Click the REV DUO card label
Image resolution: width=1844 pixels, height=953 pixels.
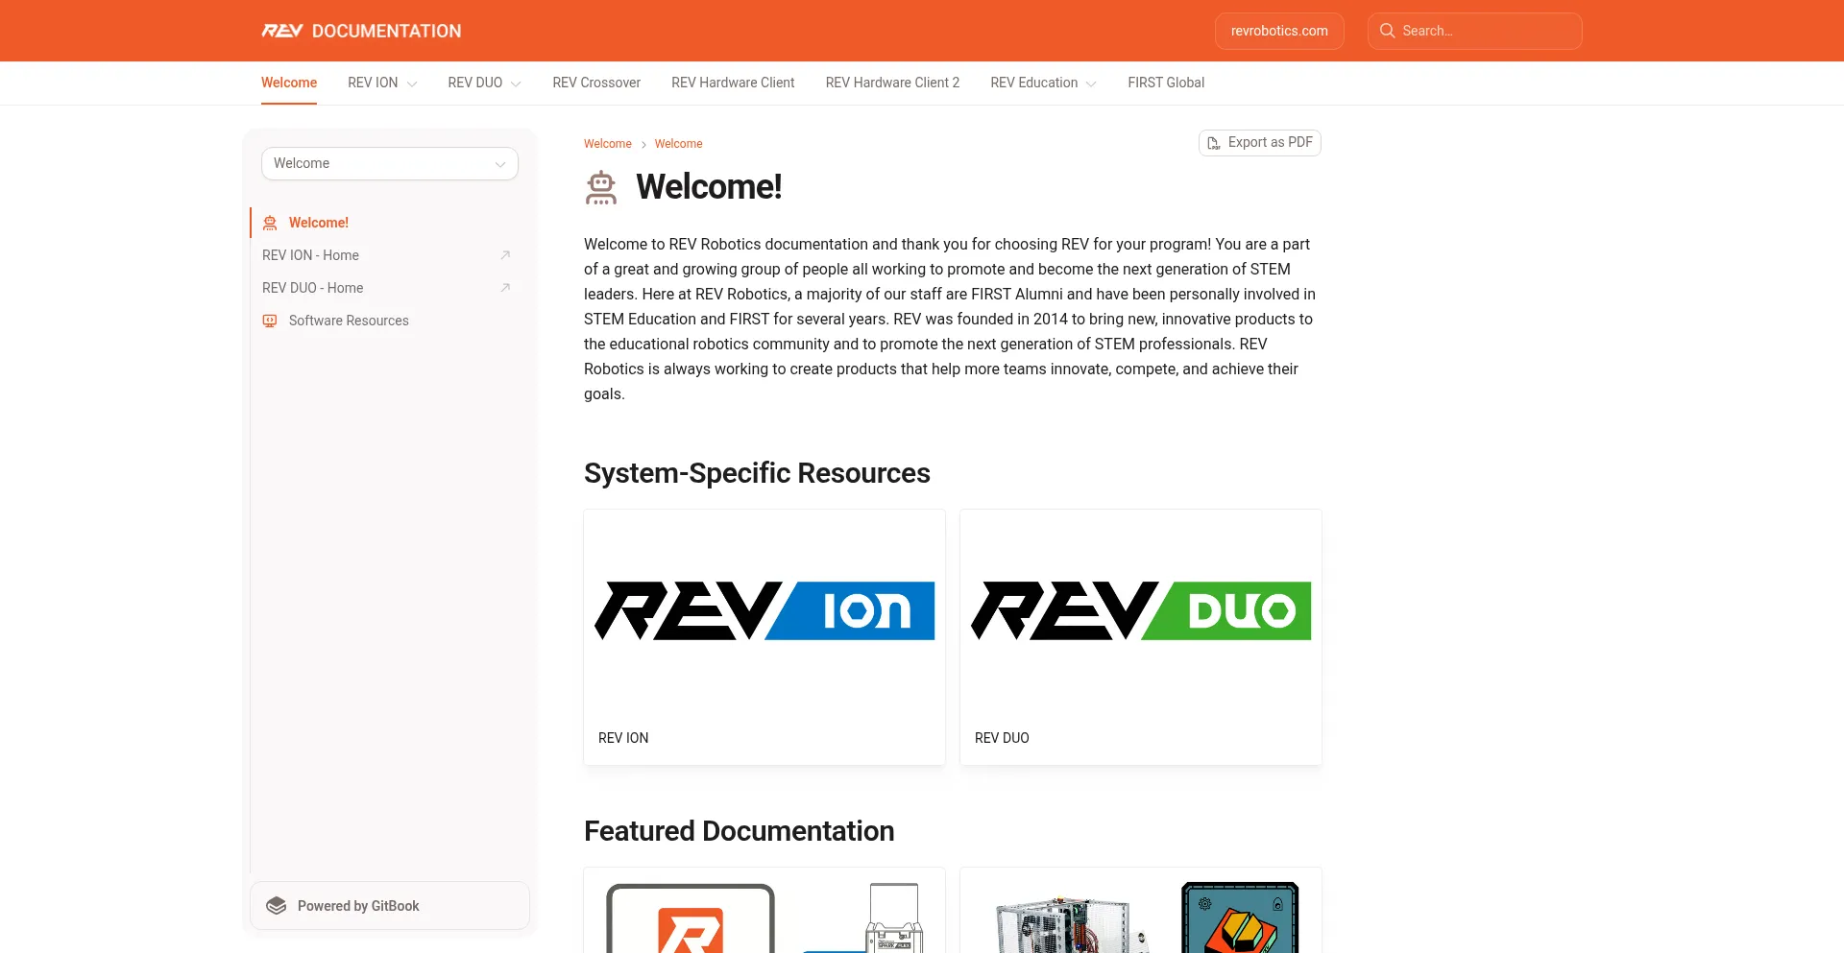[1002, 738]
